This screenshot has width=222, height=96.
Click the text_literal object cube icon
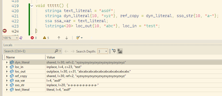coord(12,90)
